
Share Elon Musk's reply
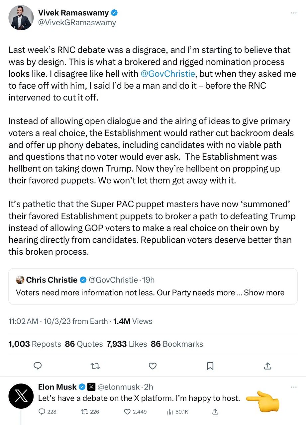tap(215, 412)
